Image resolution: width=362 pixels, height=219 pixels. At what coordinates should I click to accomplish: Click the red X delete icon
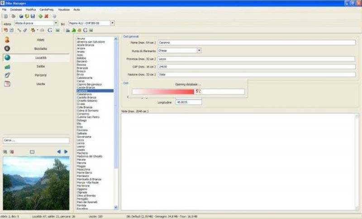[x=47, y=16]
